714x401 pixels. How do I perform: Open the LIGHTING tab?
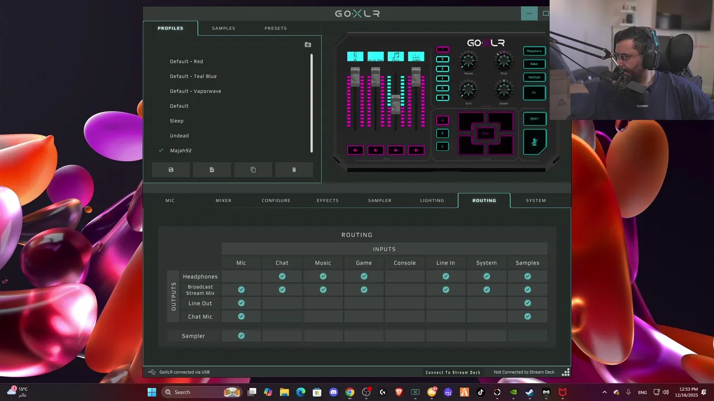pos(432,200)
